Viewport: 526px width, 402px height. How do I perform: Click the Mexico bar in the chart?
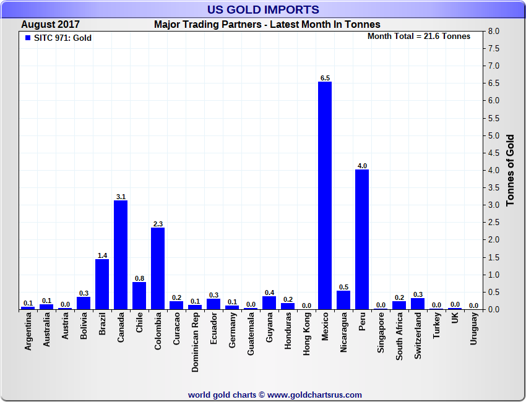[x=325, y=195]
